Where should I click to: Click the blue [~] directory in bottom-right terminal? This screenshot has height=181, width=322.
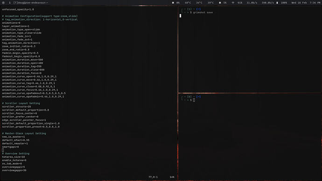tap(198, 97)
